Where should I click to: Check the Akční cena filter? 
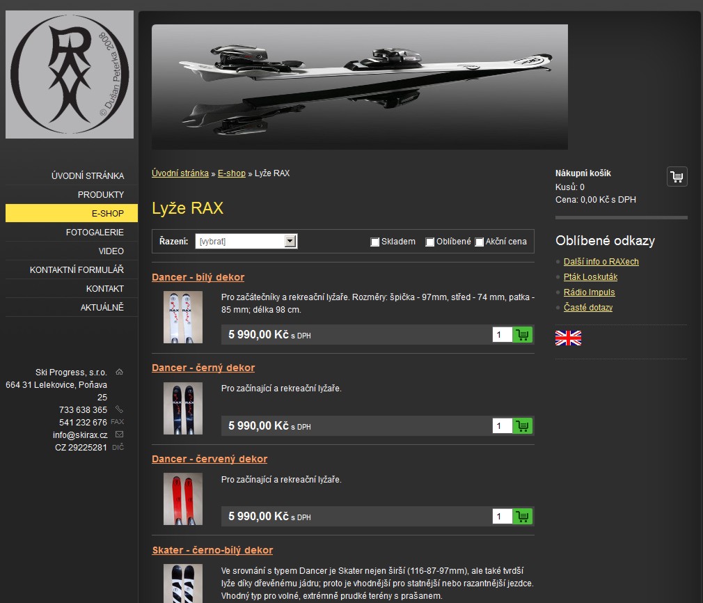(x=480, y=242)
